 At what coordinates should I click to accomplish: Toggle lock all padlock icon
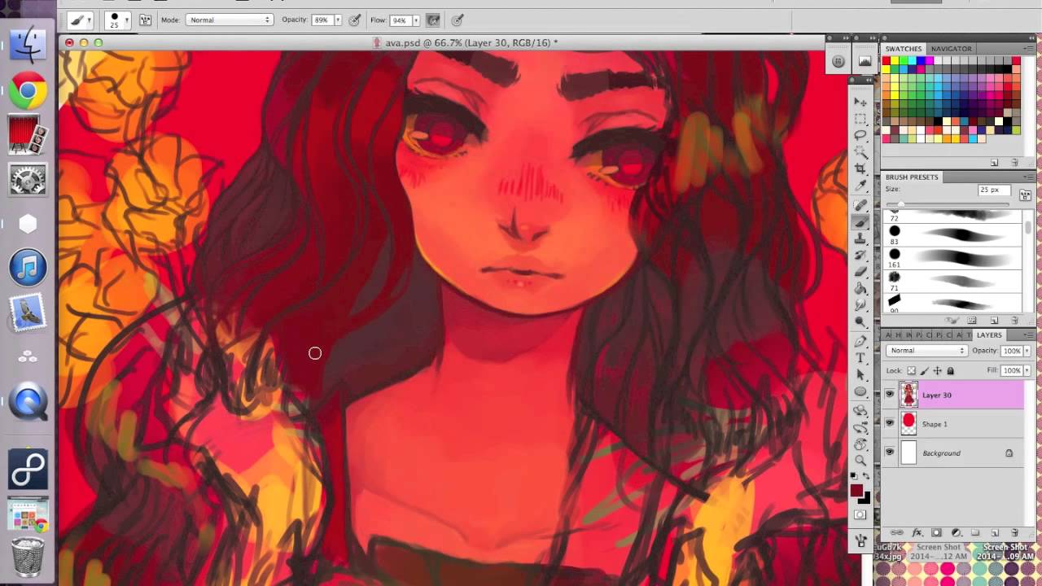tap(950, 371)
